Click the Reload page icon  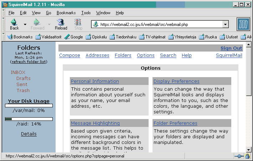tap(61, 22)
